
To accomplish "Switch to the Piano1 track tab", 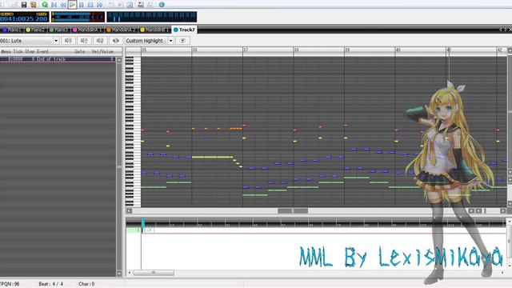I will tap(12, 30).
